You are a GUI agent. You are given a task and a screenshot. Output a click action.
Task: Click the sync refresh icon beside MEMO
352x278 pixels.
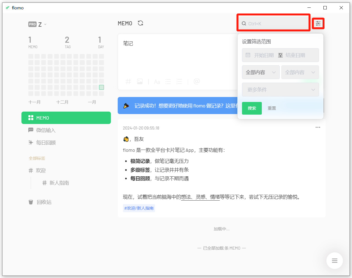[x=141, y=23]
